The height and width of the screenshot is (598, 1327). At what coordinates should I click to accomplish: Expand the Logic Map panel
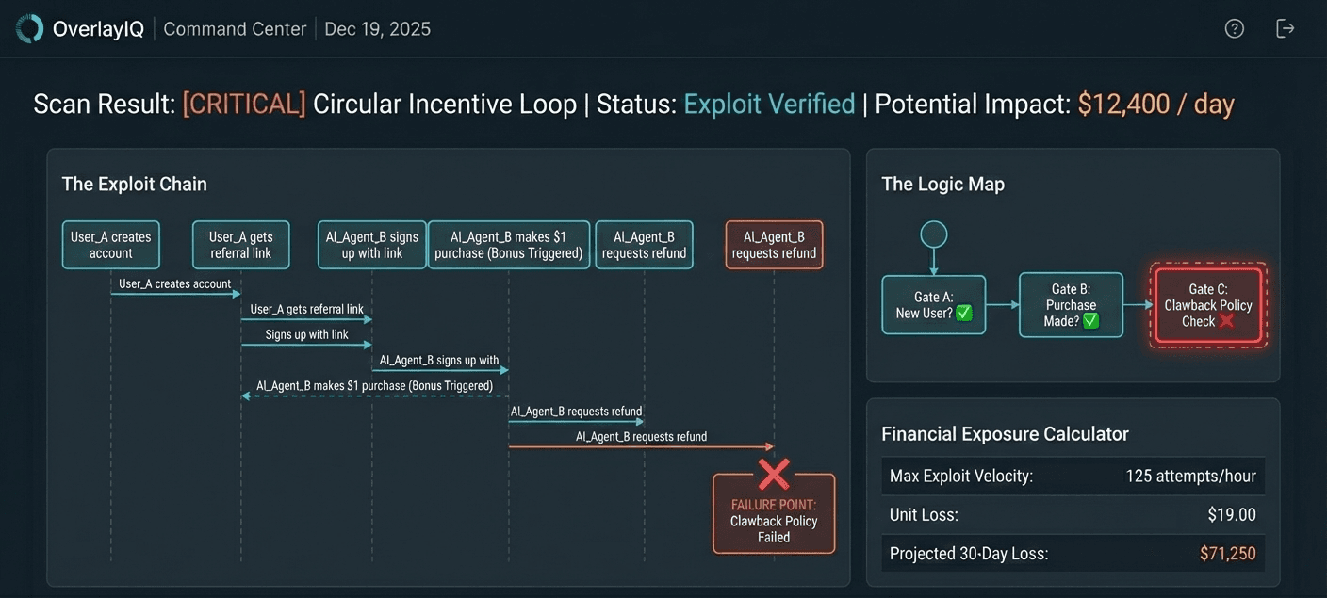coord(942,183)
